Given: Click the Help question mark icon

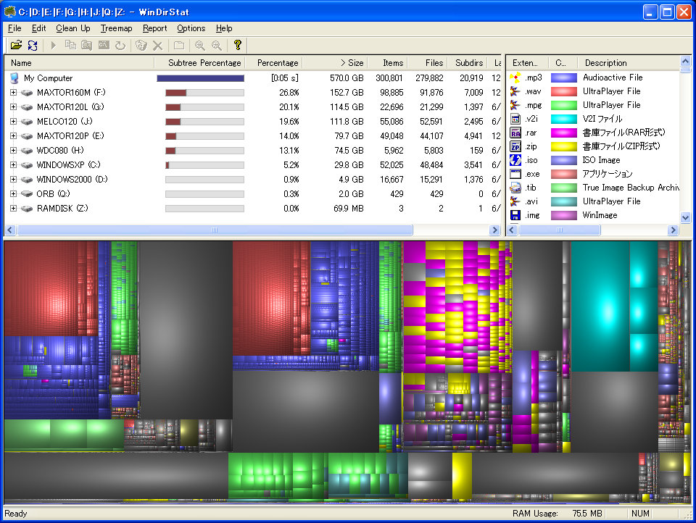Looking at the screenshot, I should click(237, 45).
